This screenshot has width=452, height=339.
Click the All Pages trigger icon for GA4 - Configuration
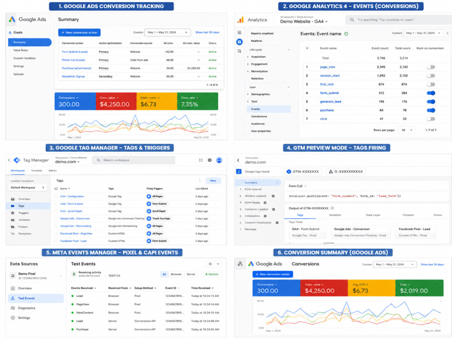pos(149,197)
